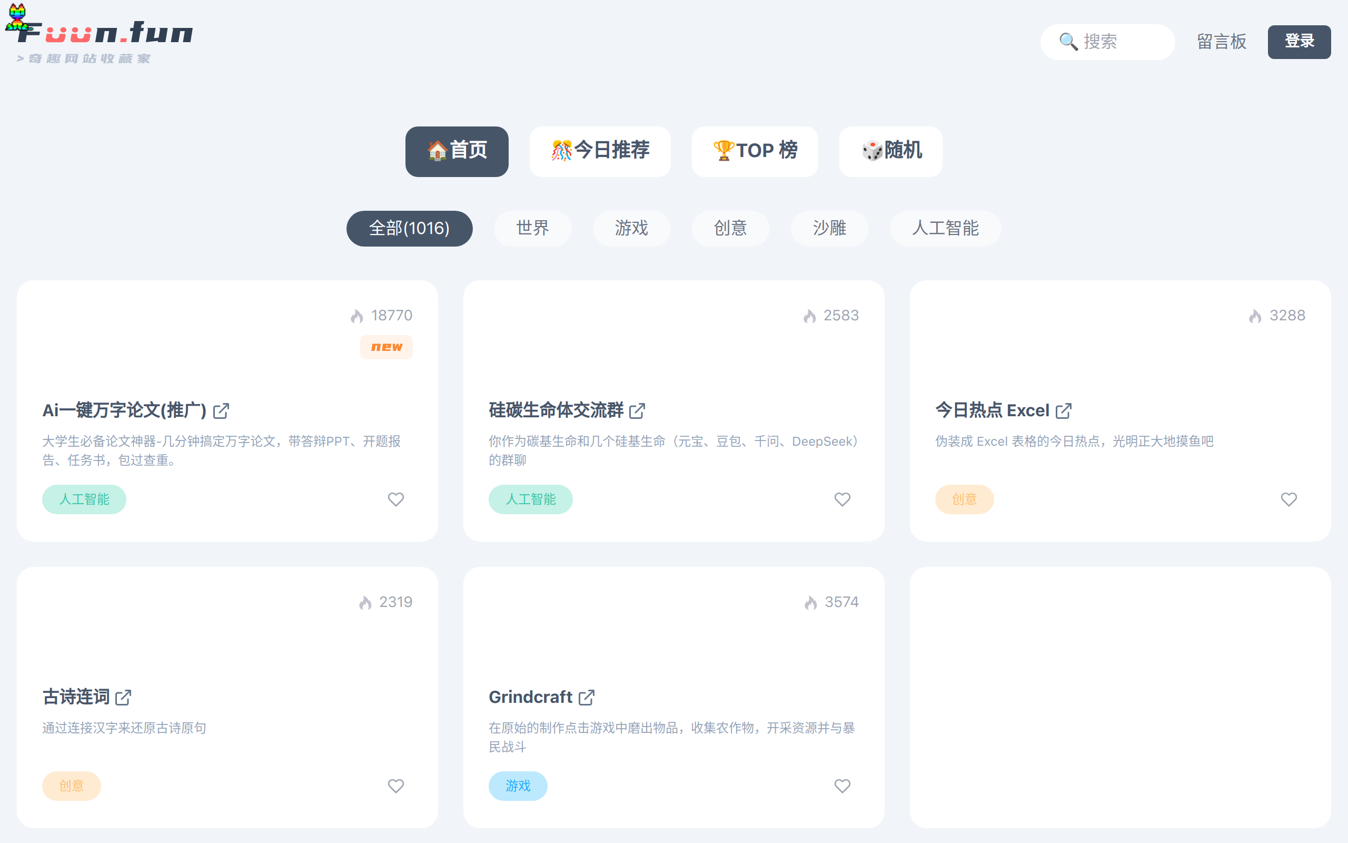The height and width of the screenshot is (843, 1348).
Task: Click description 你作为碳基生命和几个硅基生命
Action: pyautogui.click(x=673, y=450)
